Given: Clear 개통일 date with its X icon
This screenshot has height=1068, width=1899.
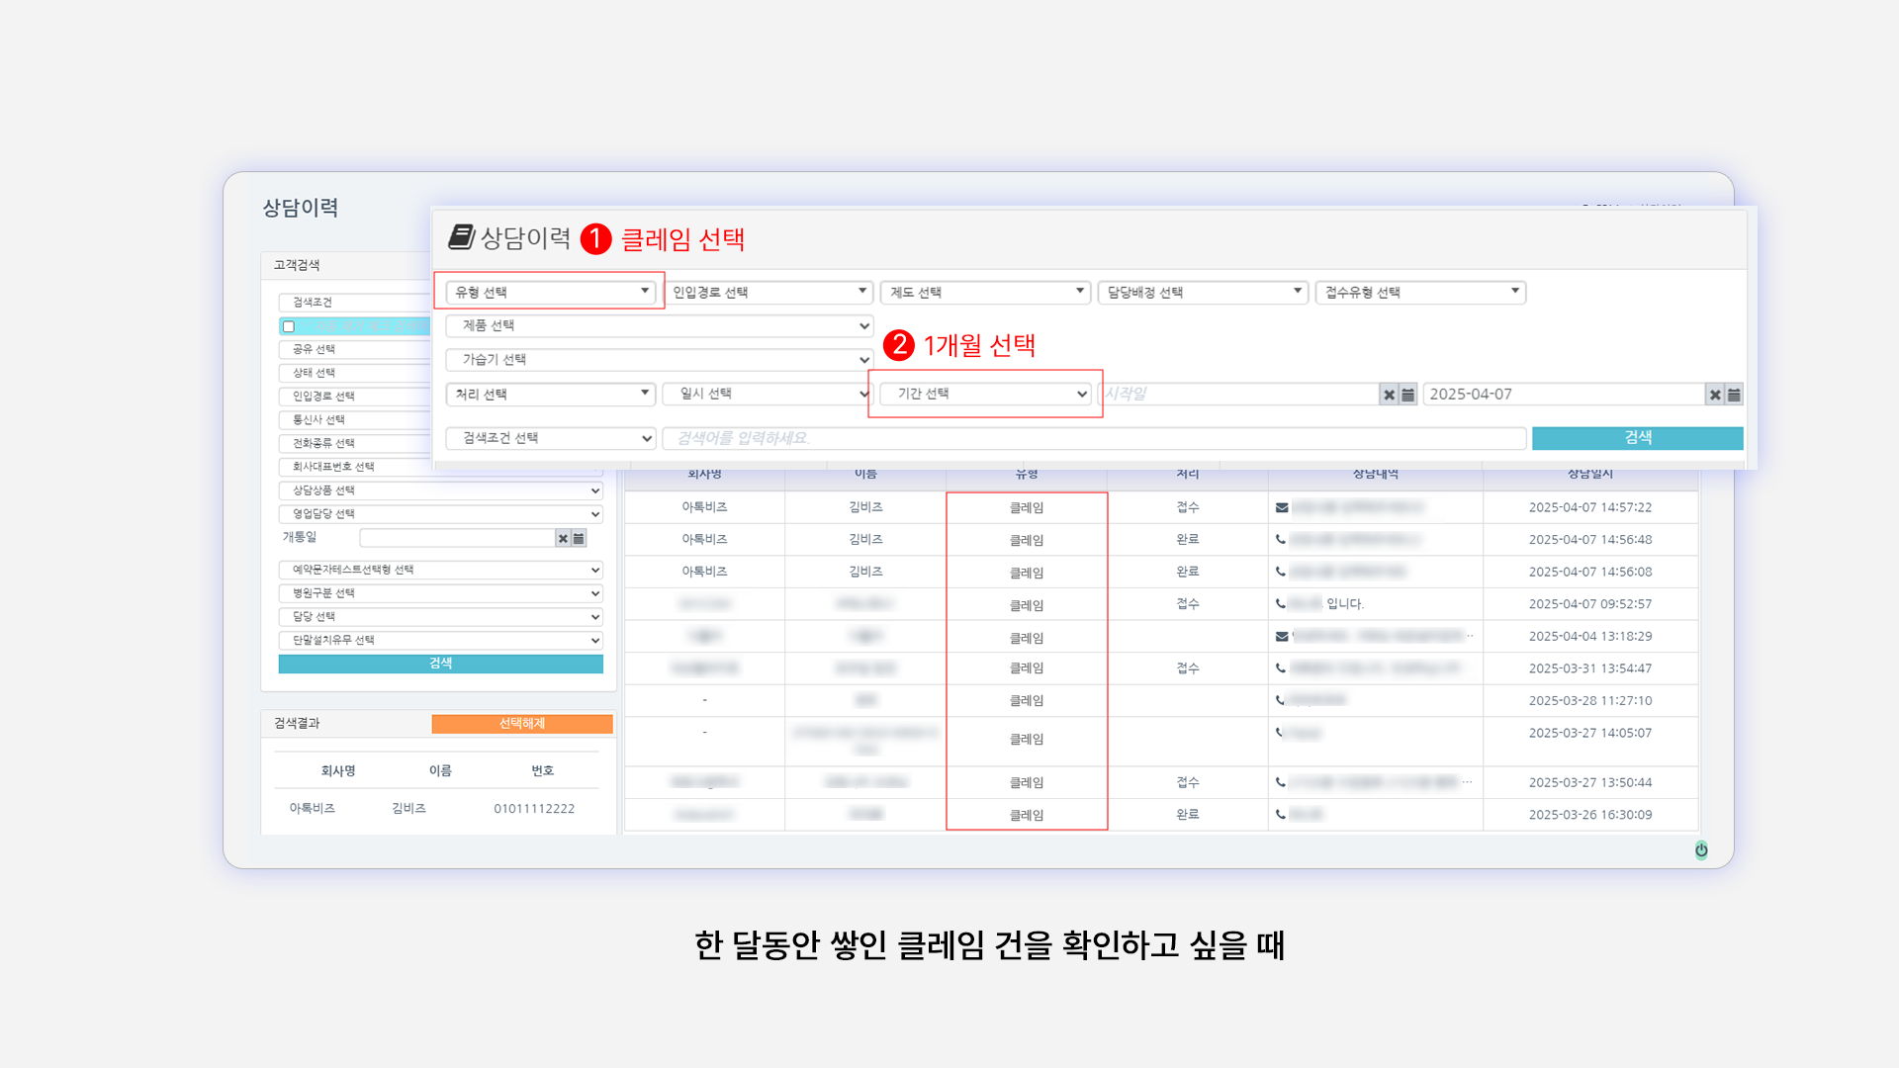Looking at the screenshot, I should click(563, 538).
